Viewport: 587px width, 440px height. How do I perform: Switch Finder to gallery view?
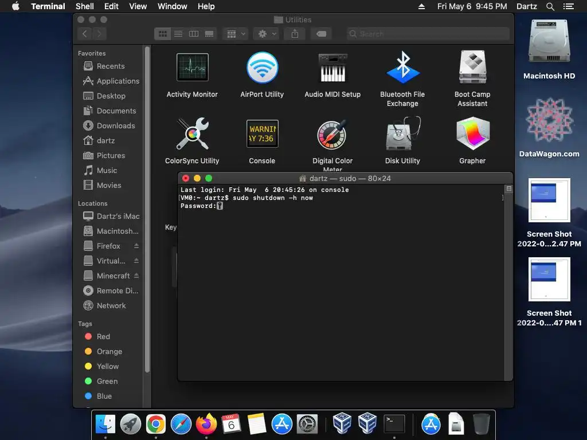point(209,34)
